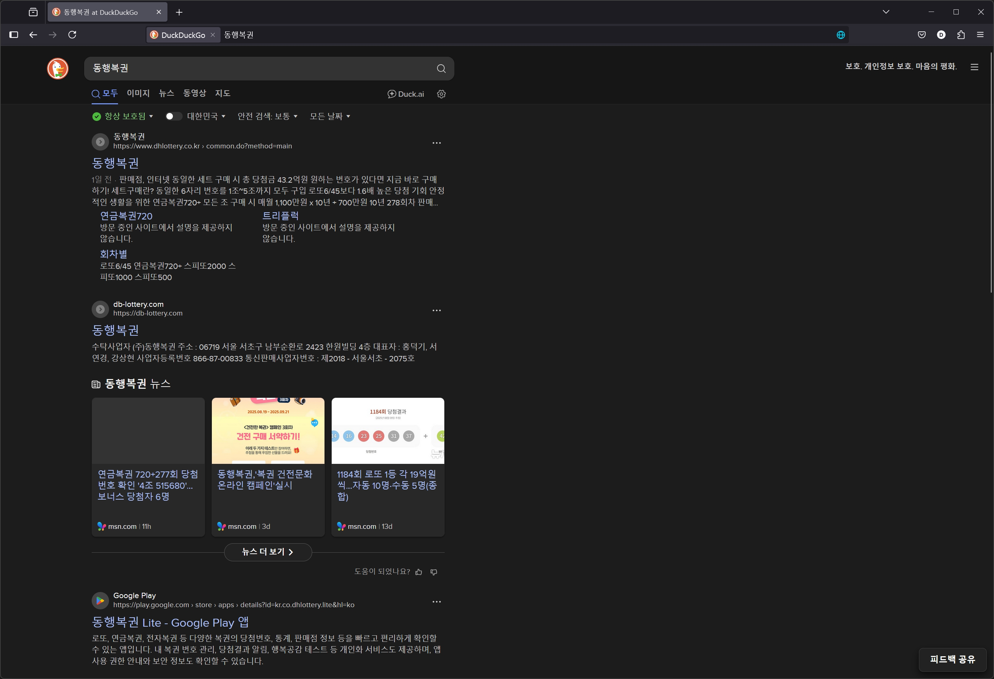
Task: Click the page vertical scrollbar
Action: click(991, 173)
